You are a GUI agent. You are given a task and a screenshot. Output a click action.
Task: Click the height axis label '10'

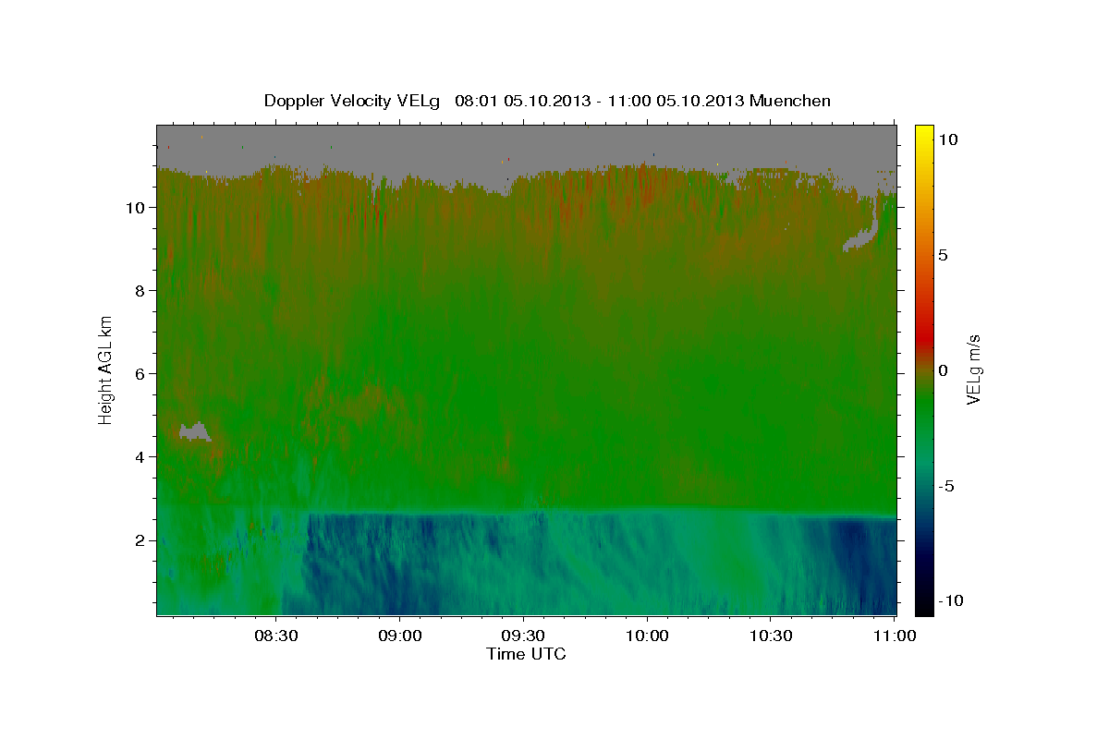tap(137, 207)
